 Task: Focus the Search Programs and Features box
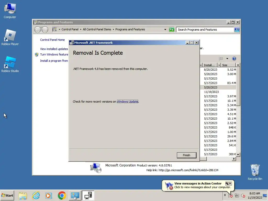205,30
